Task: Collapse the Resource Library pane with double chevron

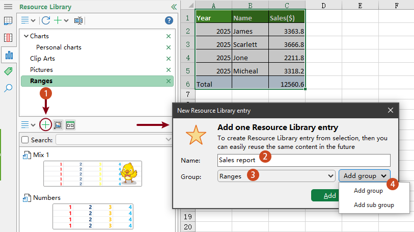Action: [174, 7]
